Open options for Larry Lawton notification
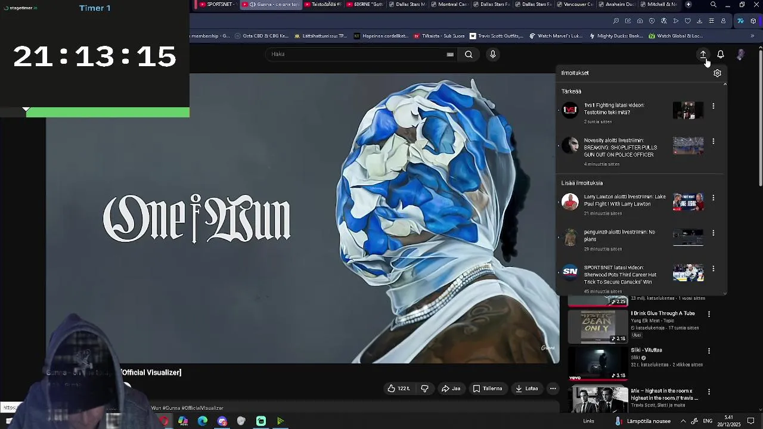The height and width of the screenshot is (429, 763). point(714,198)
